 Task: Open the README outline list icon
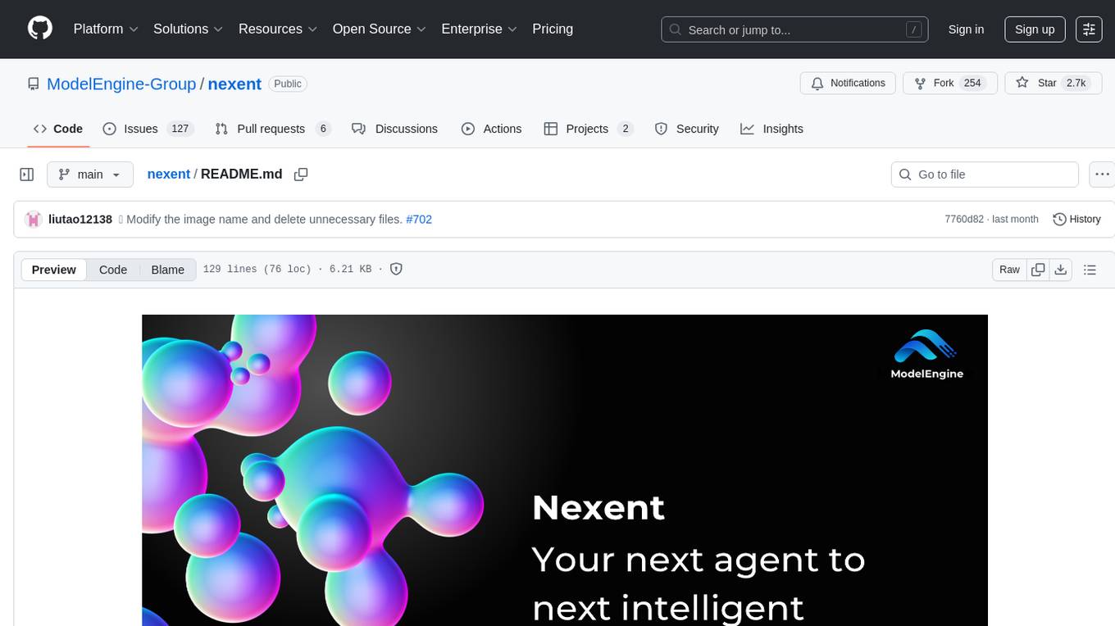1090,270
